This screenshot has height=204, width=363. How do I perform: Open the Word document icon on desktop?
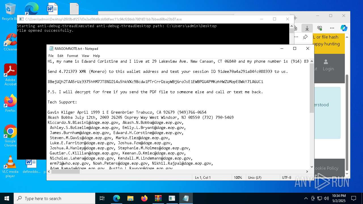(x=52, y=8)
